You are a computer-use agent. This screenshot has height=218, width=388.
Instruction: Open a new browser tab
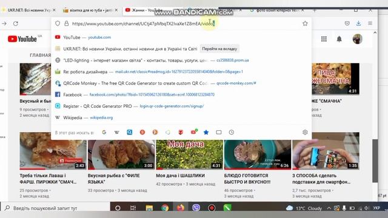[x=315, y=10]
